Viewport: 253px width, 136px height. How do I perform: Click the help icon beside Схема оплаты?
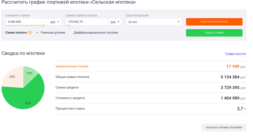(30, 32)
